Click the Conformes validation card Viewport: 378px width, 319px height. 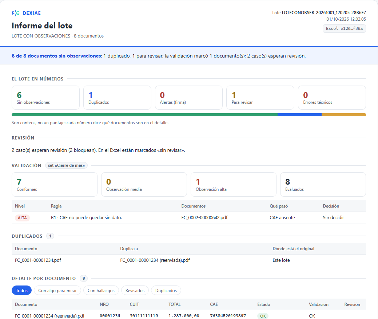(55, 184)
